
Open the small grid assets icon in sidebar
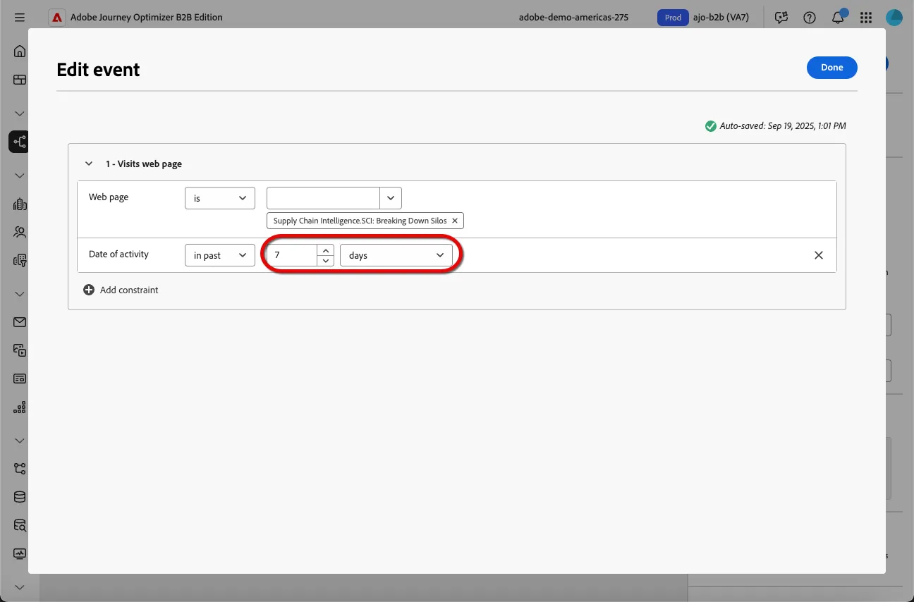tap(20, 407)
